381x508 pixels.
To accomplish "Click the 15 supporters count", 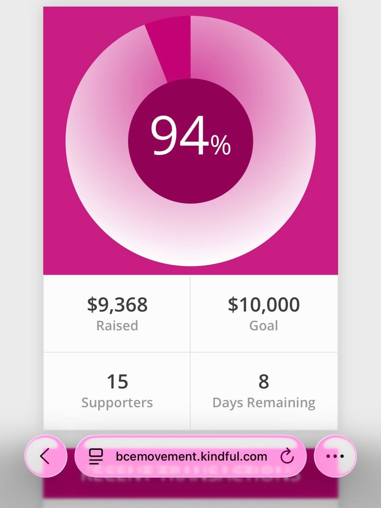I will [117, 381].
